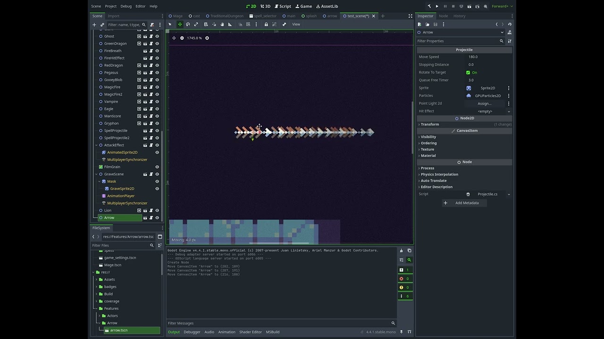
Task: Click the zoom out minus button in viewport
Action: click(x=182, y=38)
